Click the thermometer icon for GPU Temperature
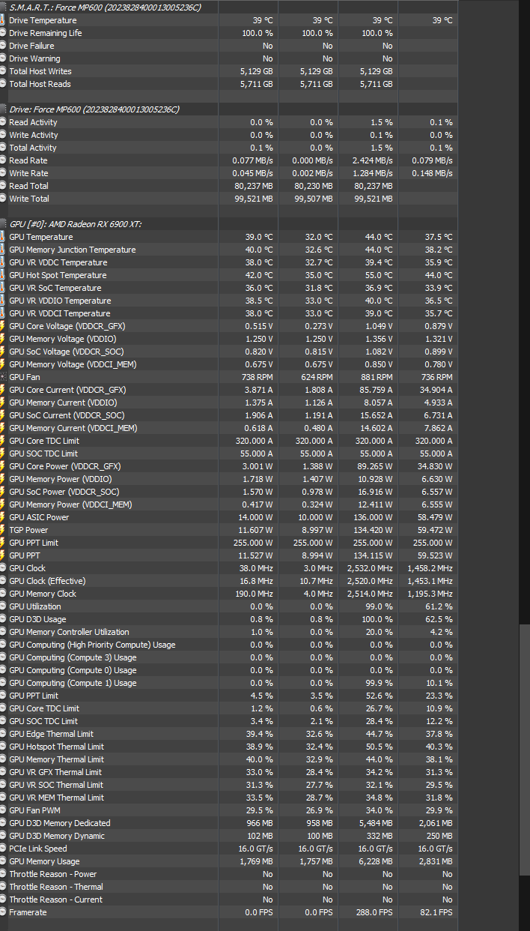 (3, 237)
